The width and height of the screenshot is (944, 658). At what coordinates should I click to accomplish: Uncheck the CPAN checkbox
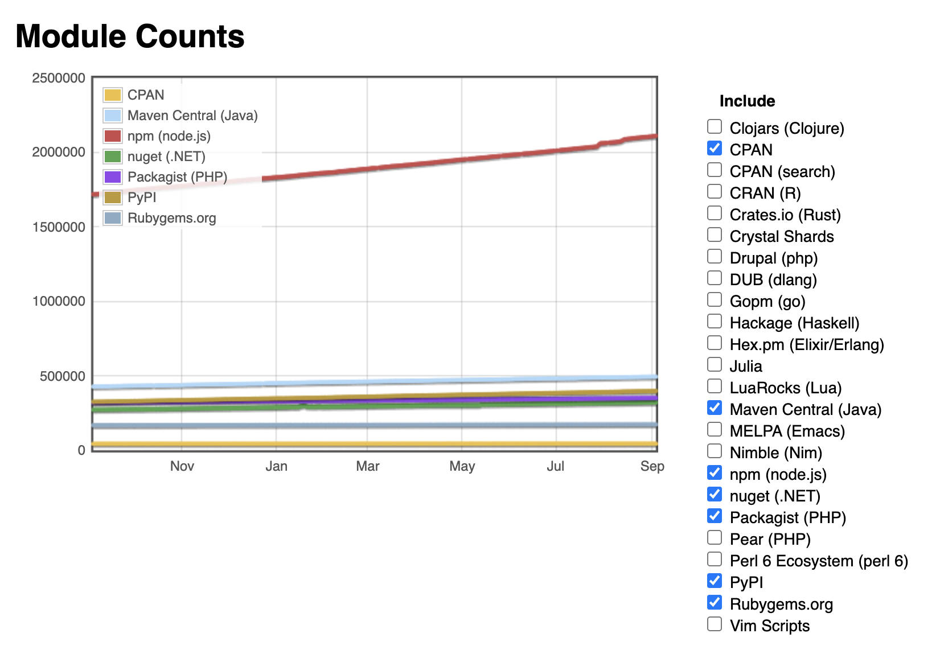point(715,148)
